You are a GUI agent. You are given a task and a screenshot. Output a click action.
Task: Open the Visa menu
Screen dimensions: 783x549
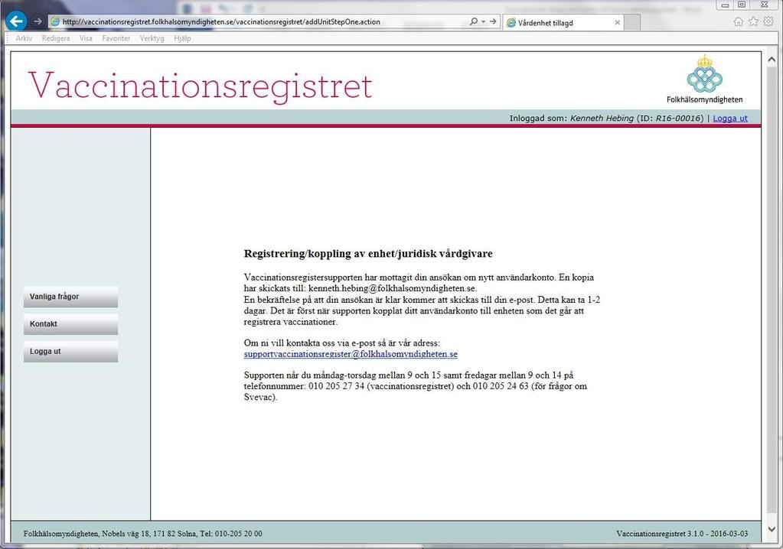(x=86, y=38)
